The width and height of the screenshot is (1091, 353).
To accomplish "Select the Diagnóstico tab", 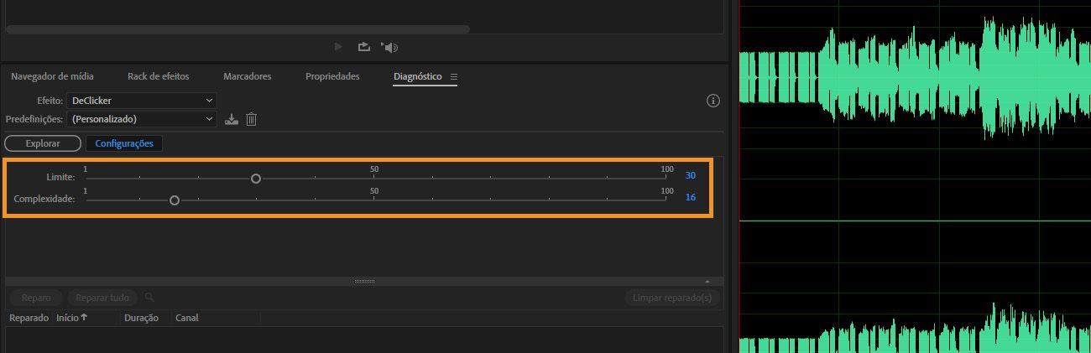I will point(417,76).
